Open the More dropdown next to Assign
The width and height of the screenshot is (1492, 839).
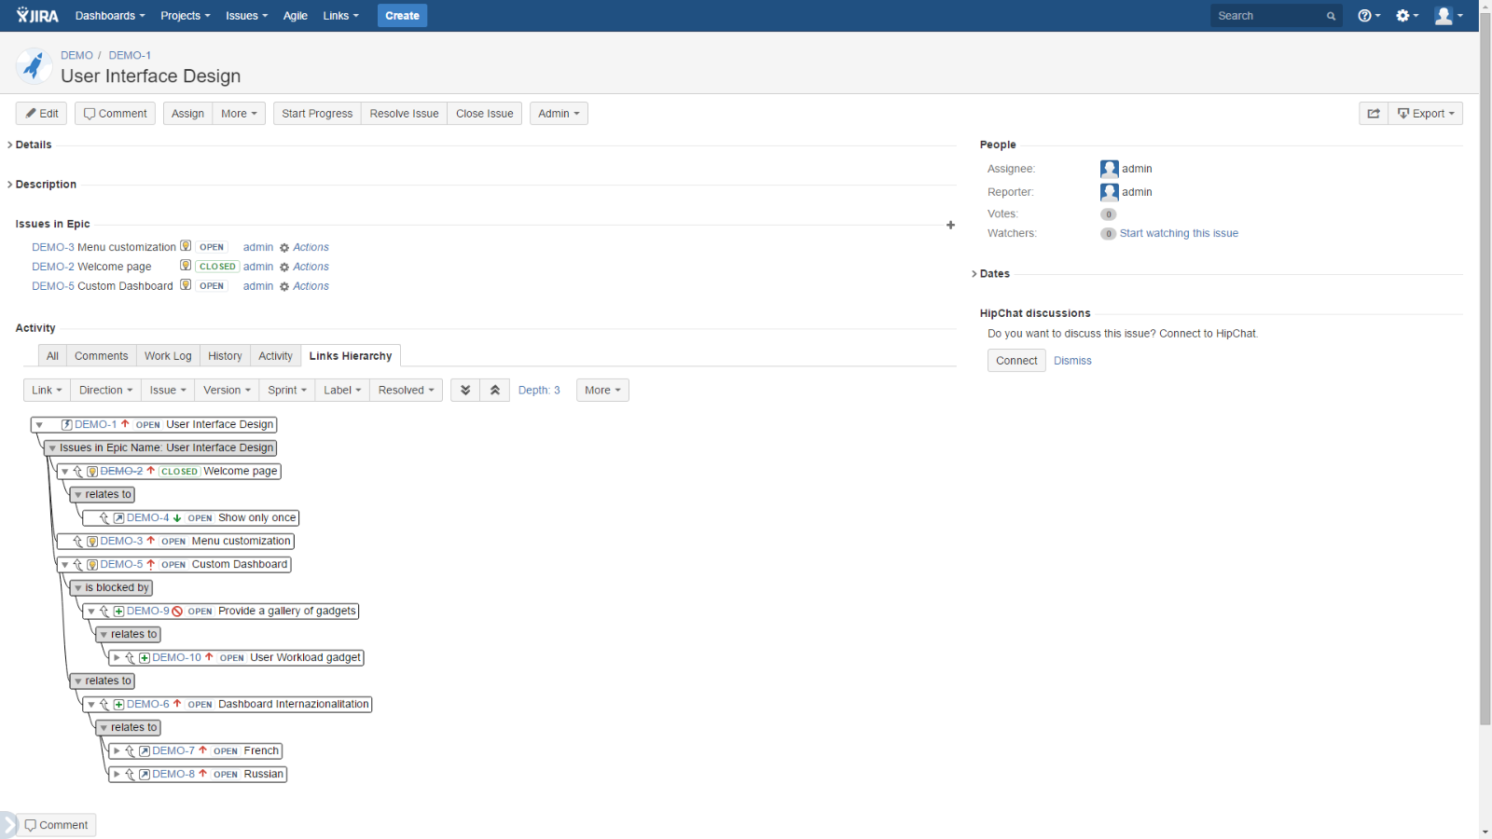[239, 114]
